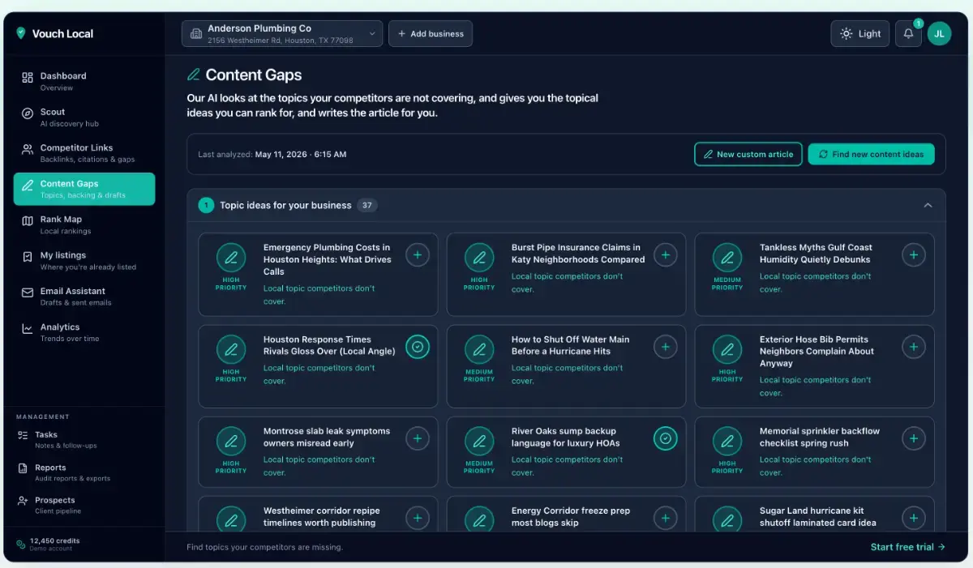The height and width of the screenshot is (568, 973).
Task: Open Prospects client pipeline
Action: click(x=84, y=505)
